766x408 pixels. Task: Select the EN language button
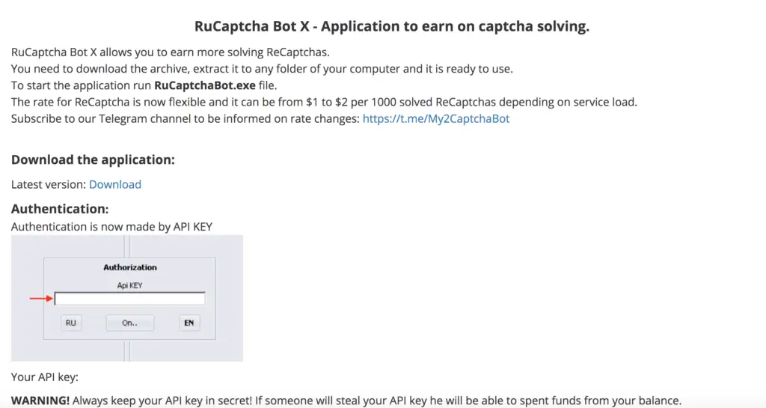pyautogui.click(x=189, y=323)
